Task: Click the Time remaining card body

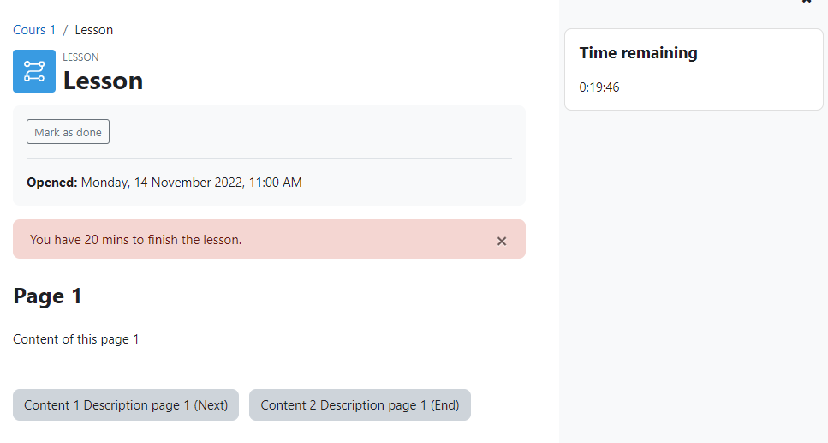Action: pyautogui.click(x=694, y=69)
